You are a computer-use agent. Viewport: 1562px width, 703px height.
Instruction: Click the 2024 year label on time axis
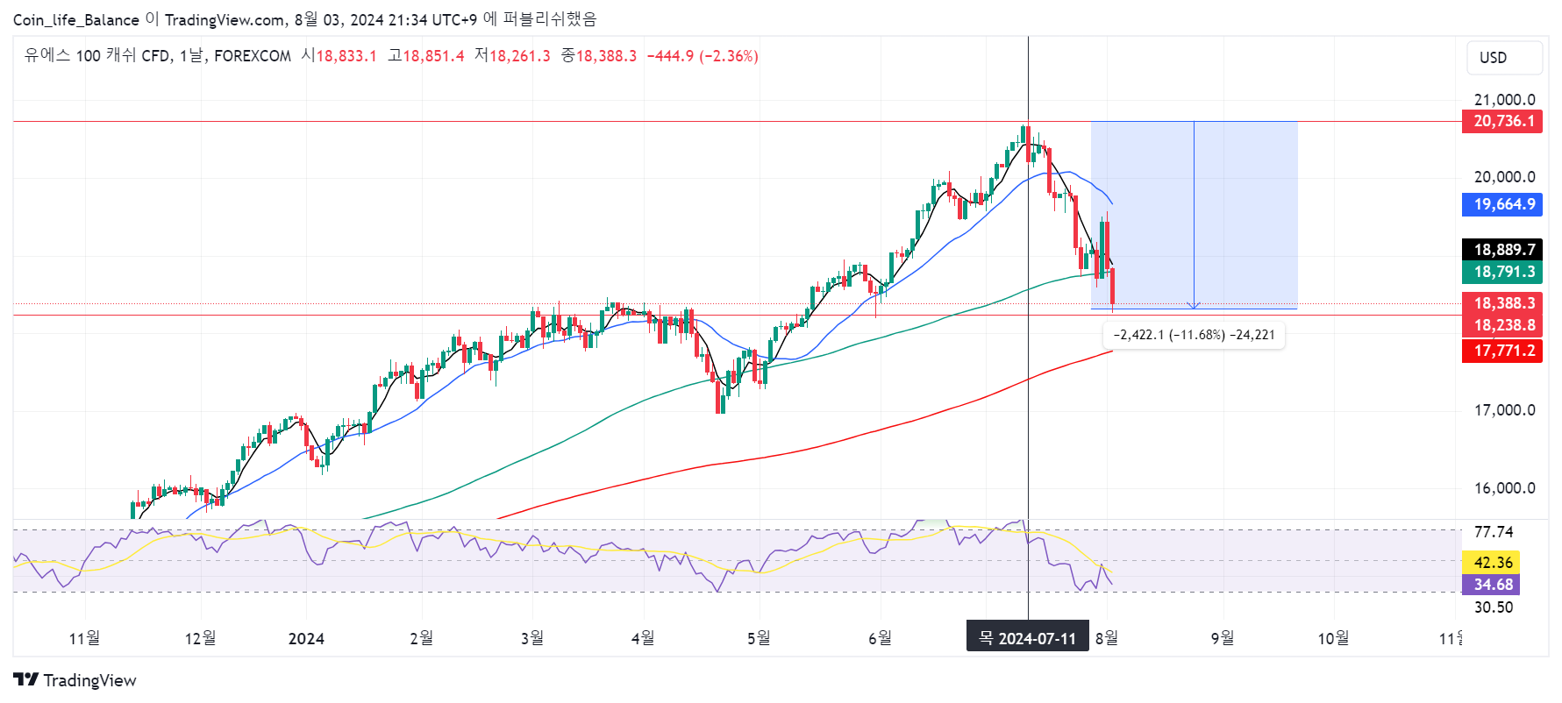pyautogui.click(x=306, y=638)
